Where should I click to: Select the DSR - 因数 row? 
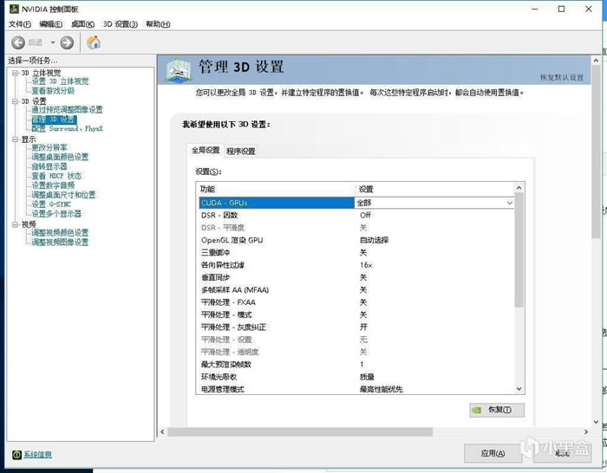tap(356, 215)
